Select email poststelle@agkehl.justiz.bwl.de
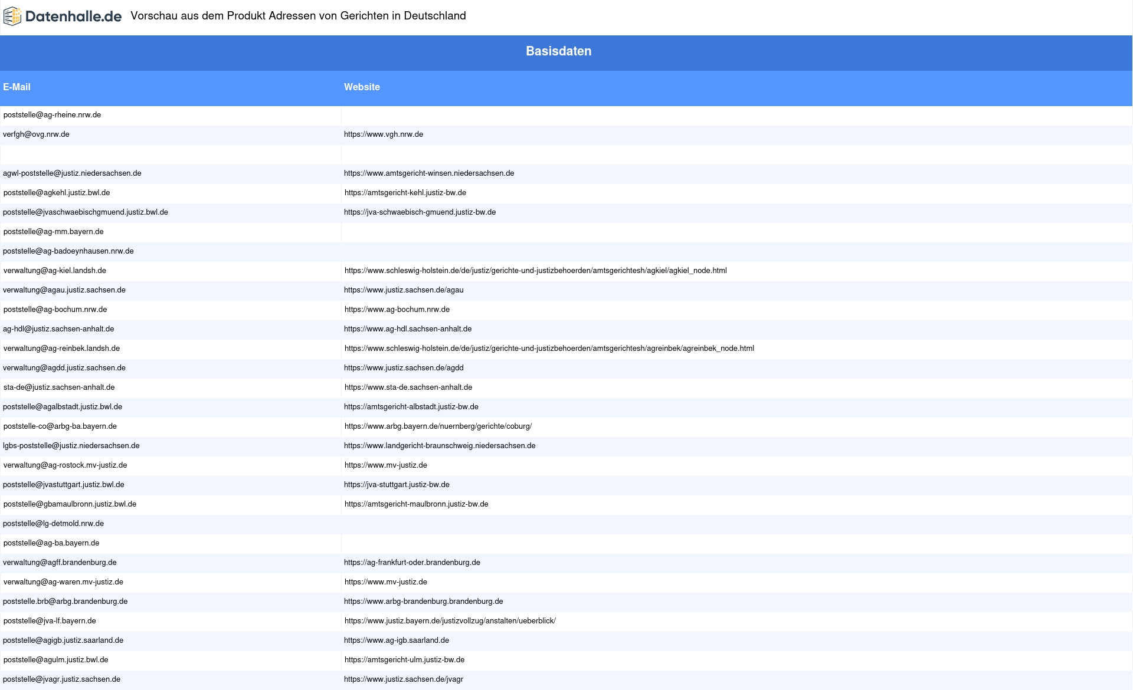 [x=57, y=193]
